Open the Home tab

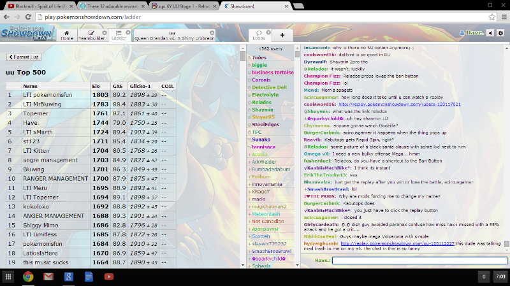67,35
